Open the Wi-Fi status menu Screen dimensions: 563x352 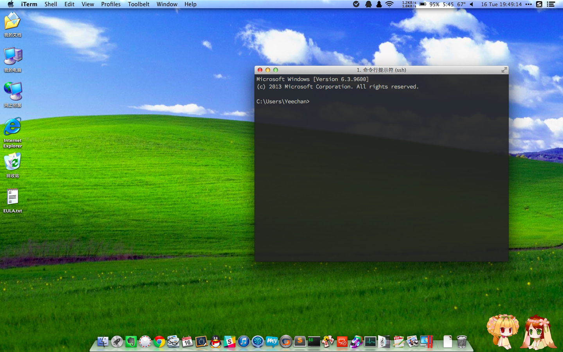(389, 4)
